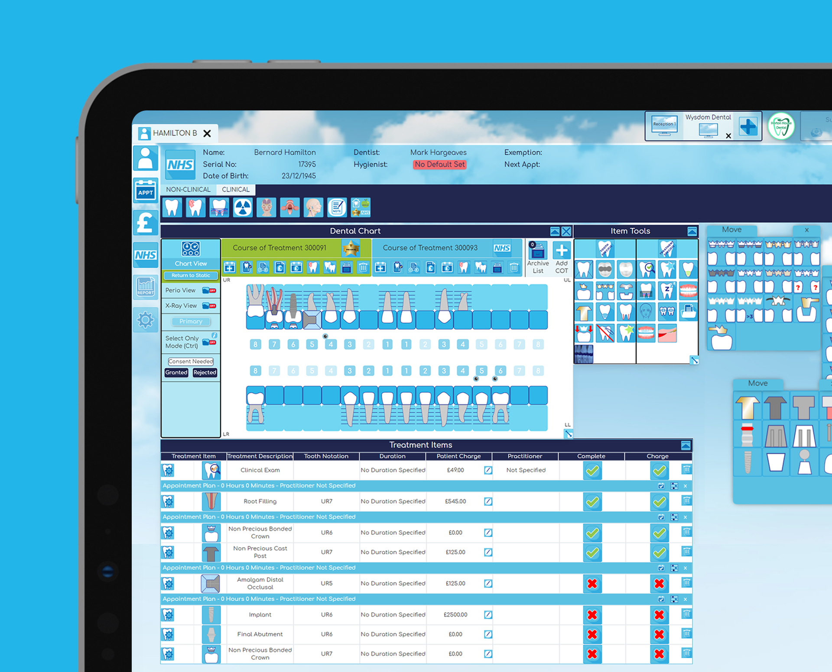Select the Primary dentition view

190,320
